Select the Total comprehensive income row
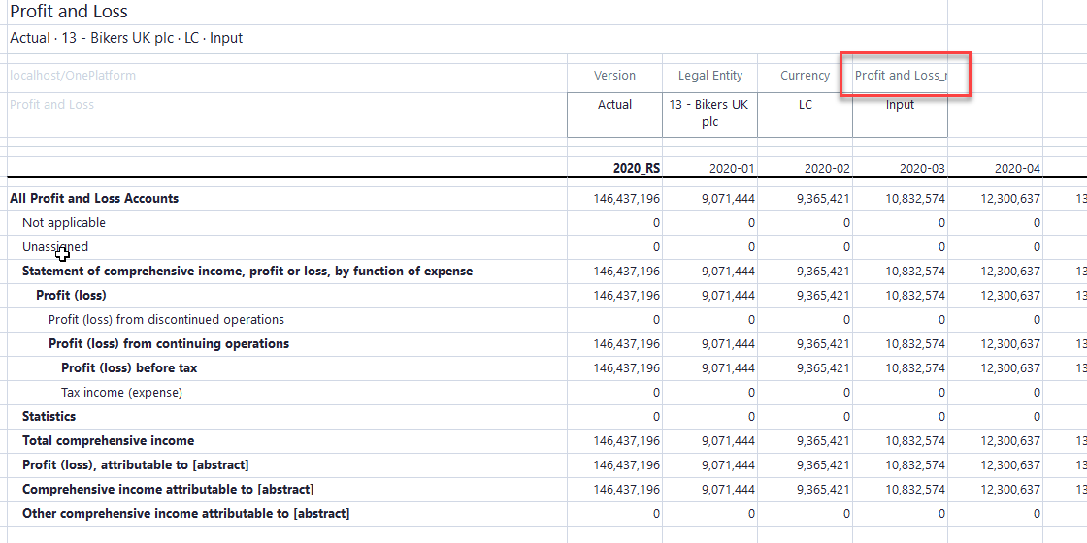Image resolution: width=1087 pixels, height=543 pixels. pyautogui.click(x=108, y=441)
